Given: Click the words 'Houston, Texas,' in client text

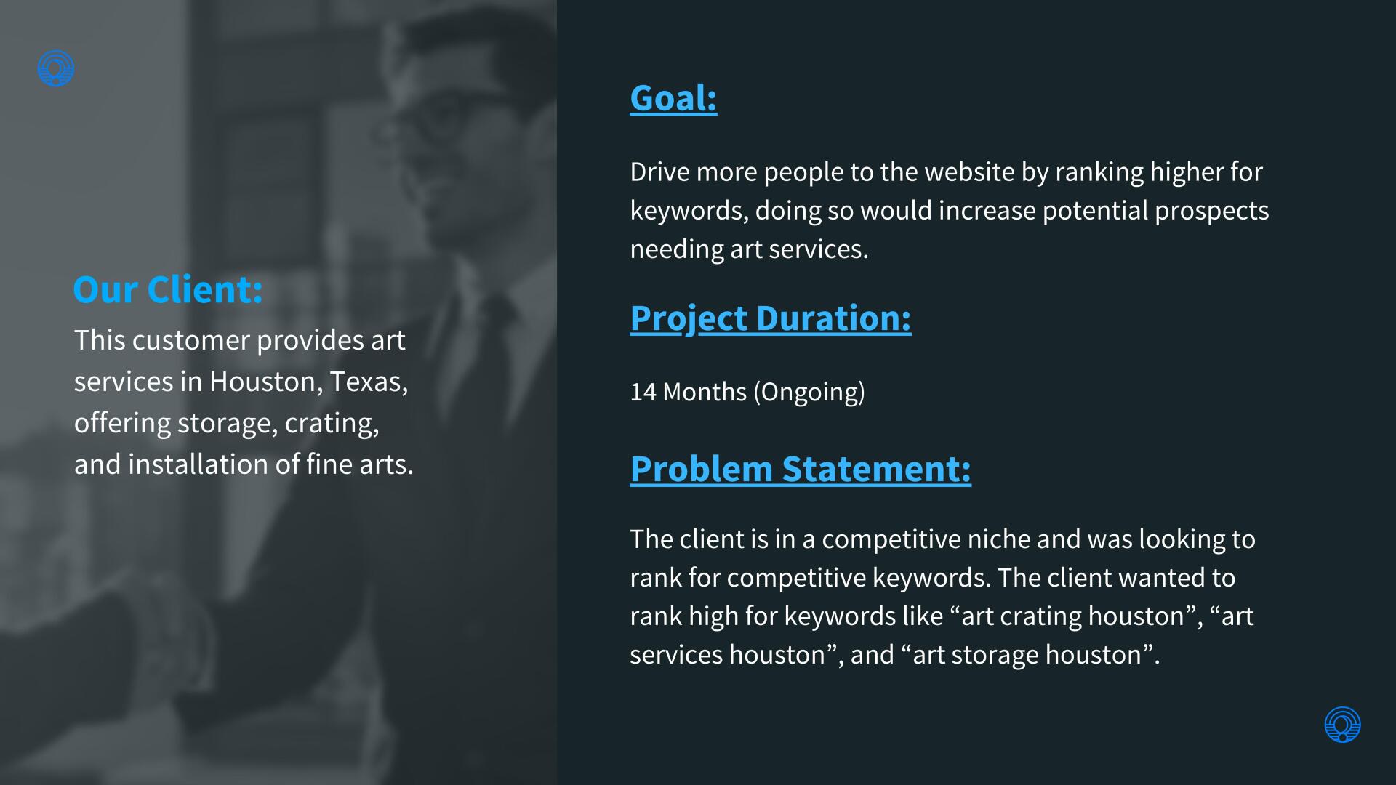Looking at the screenshot, I should tap(308, 382).
